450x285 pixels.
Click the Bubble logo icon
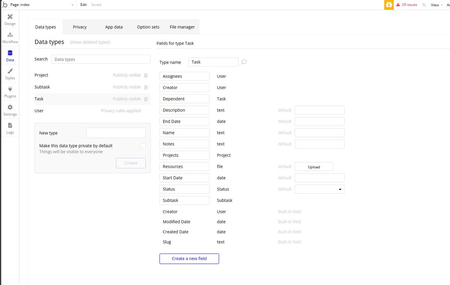[4, 5]
